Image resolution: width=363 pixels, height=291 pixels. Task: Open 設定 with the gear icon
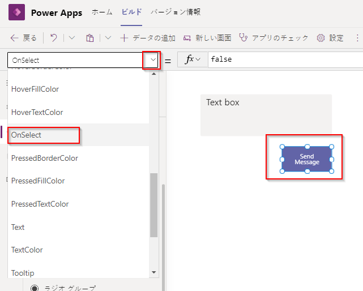click(x=330, y=38)
